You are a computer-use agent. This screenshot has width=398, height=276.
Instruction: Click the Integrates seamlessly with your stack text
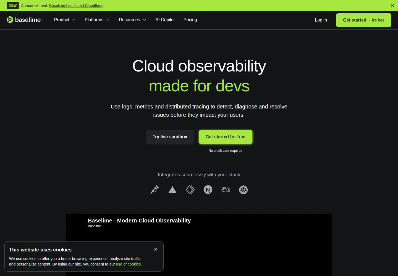click(199, 175)
